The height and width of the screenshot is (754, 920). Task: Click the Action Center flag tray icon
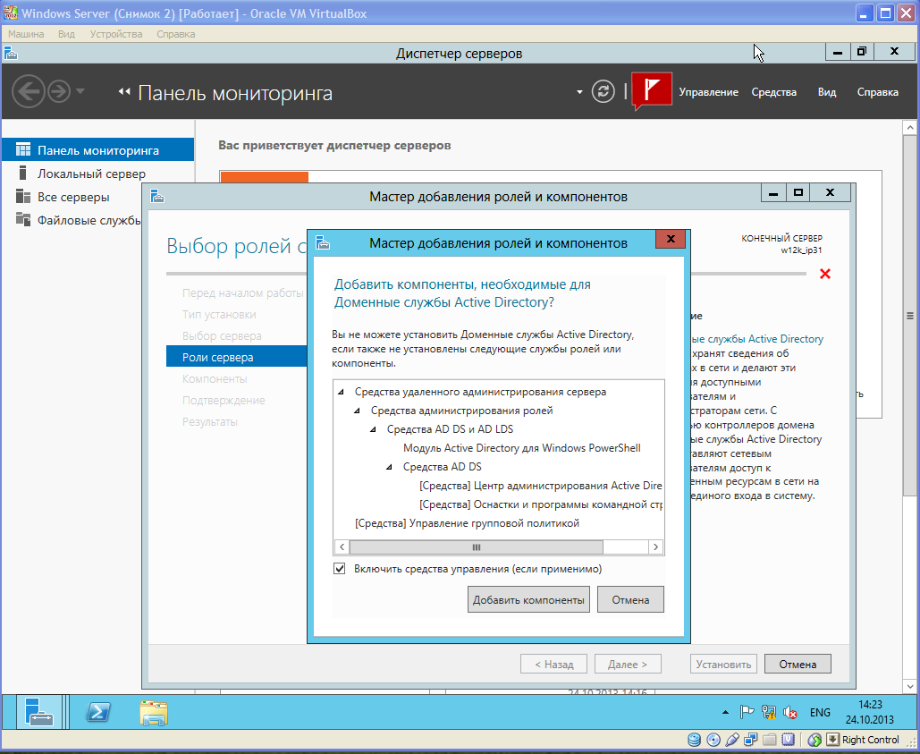(747, 712)
